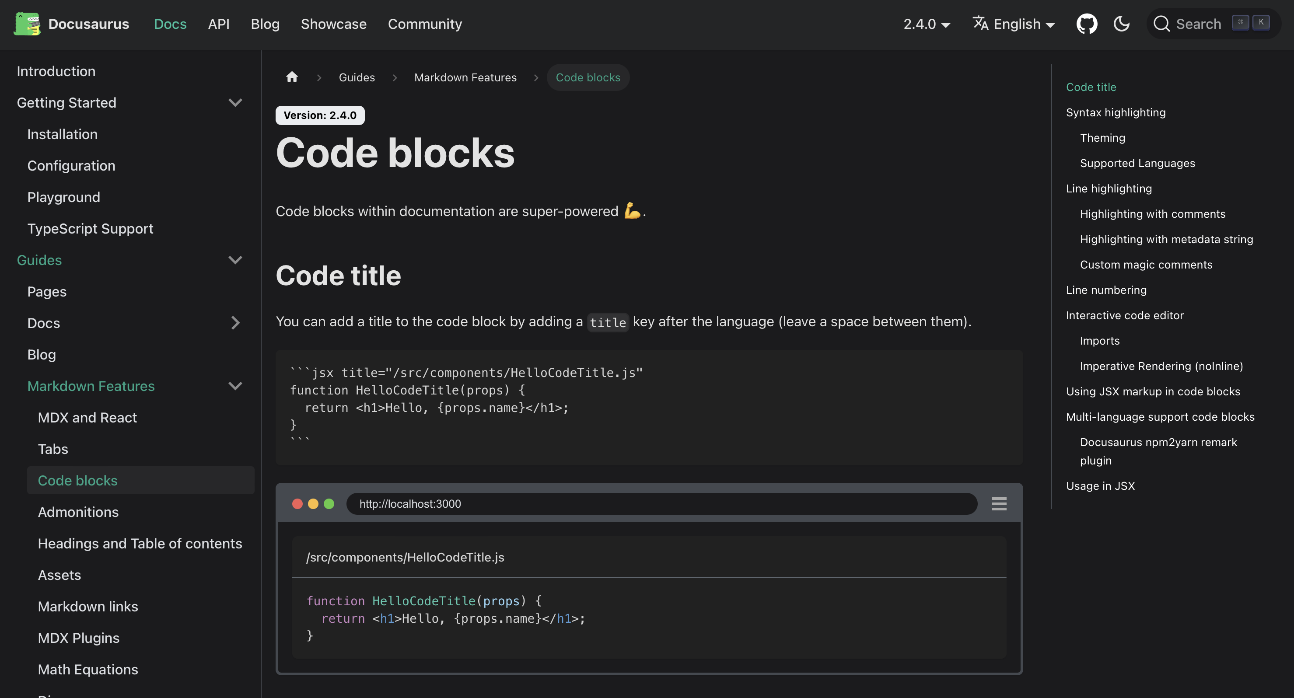The image size is (1294, 698).
Task: Jump to Line numbering section
Action: click(1106, 290)
